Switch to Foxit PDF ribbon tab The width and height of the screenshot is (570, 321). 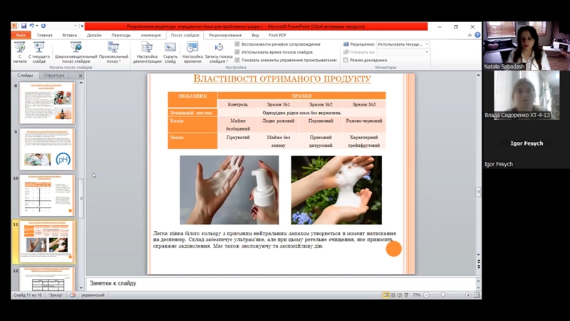tap(277, 35)
